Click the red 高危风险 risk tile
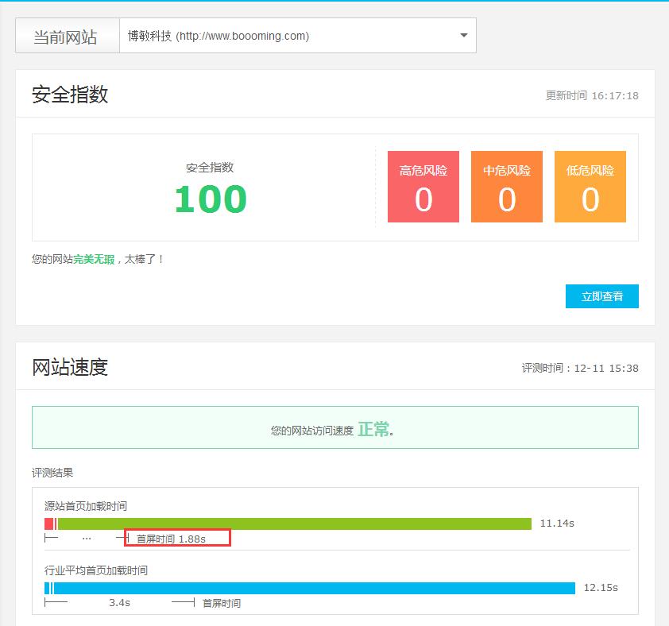This screenshot has height=626, width=669. click(423, 186)
